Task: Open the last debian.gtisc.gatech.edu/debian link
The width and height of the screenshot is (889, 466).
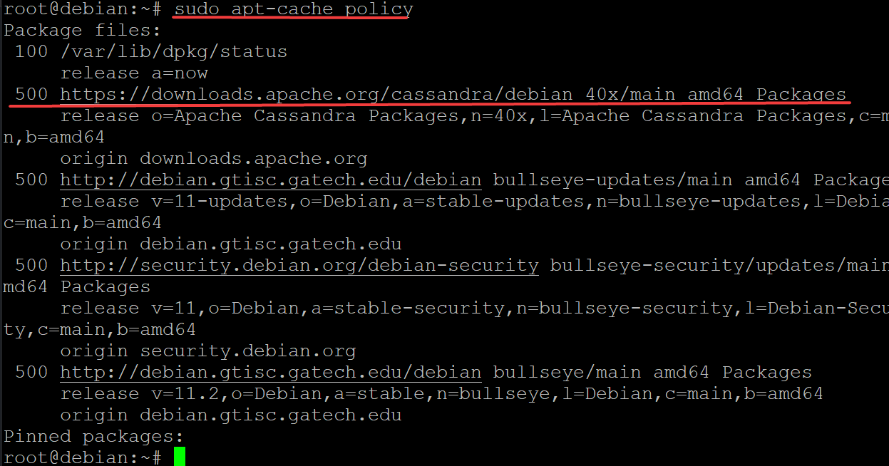Action: (270, 372)
